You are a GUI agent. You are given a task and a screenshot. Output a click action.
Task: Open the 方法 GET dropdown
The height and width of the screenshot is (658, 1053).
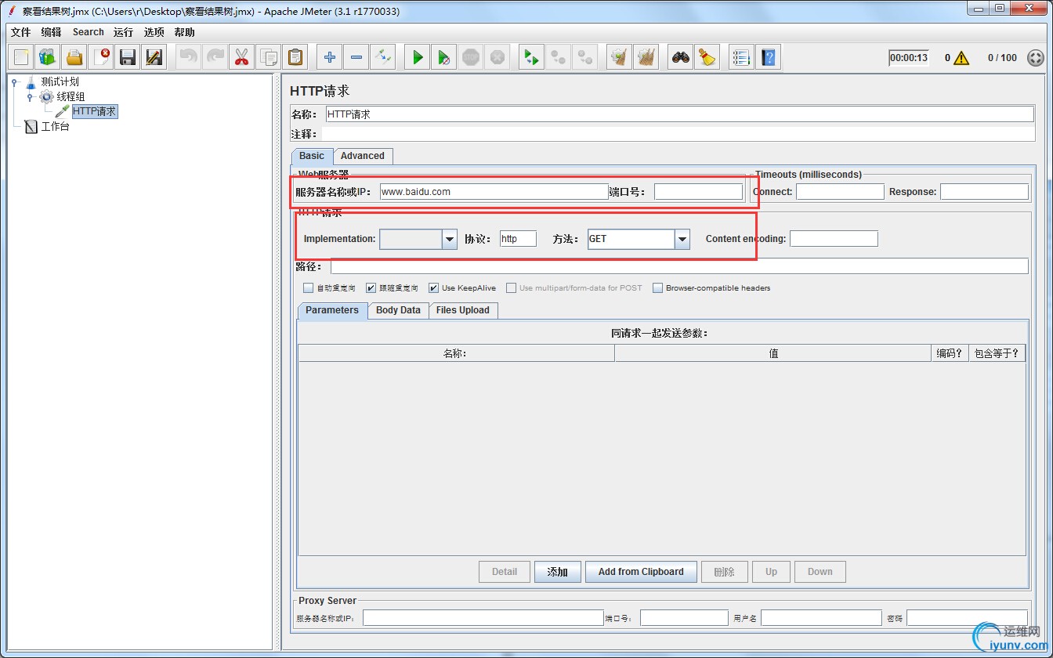click(x=682, y=239)
